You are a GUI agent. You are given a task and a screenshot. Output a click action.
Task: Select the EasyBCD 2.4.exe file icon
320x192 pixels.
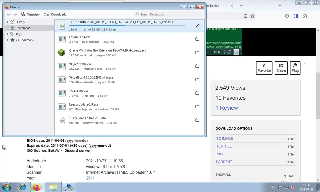click(x=62, y=39)
